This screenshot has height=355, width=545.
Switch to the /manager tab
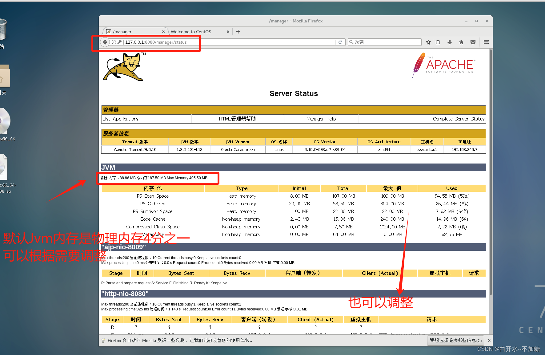135,32
